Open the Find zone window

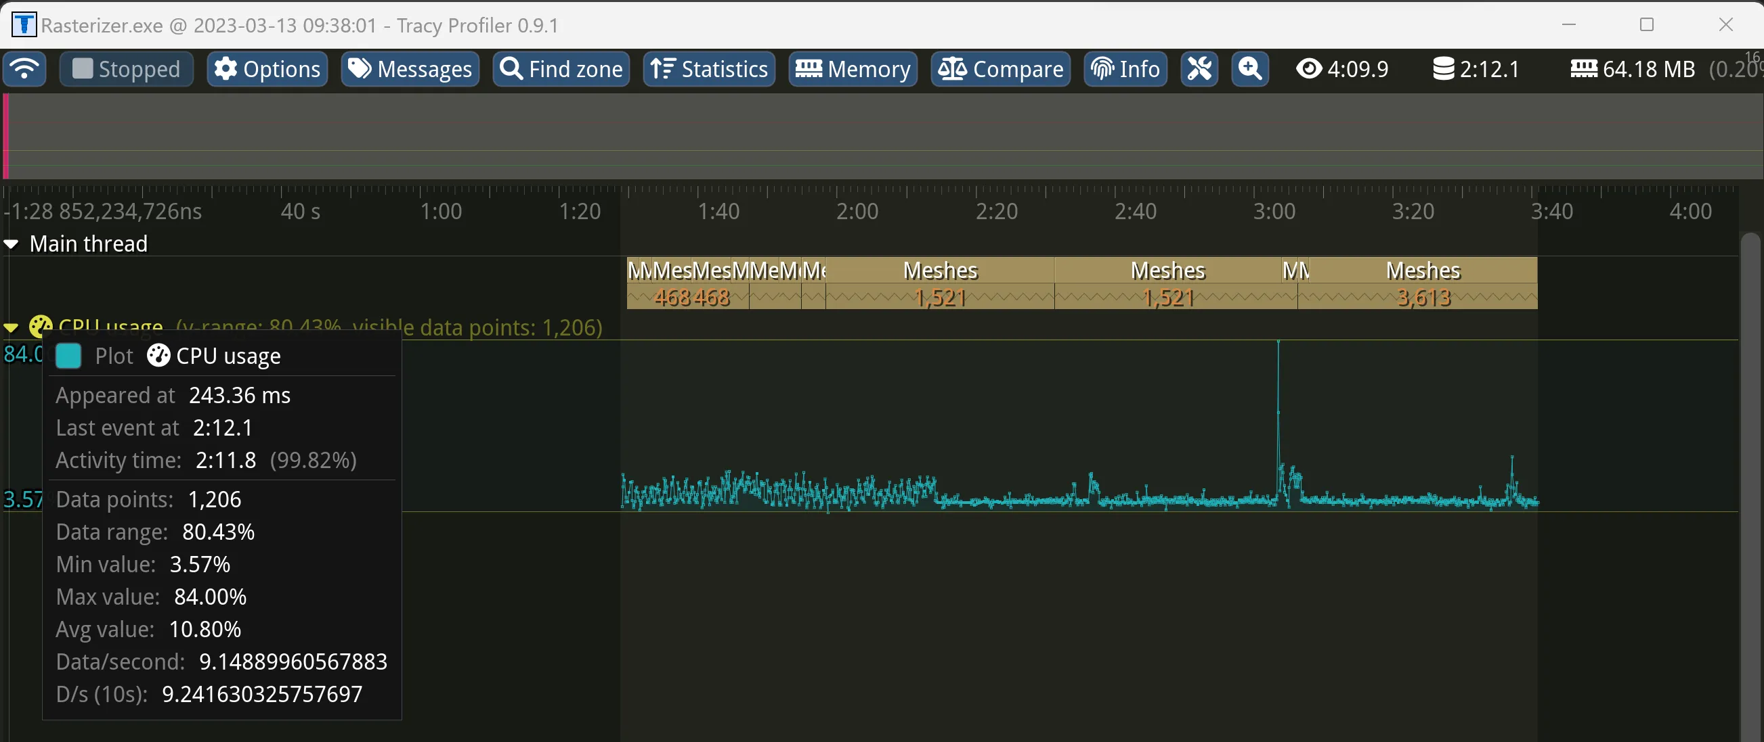[x=561, y=68]
